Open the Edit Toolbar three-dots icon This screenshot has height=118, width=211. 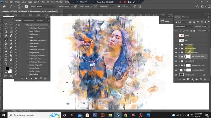pos(11,64)
